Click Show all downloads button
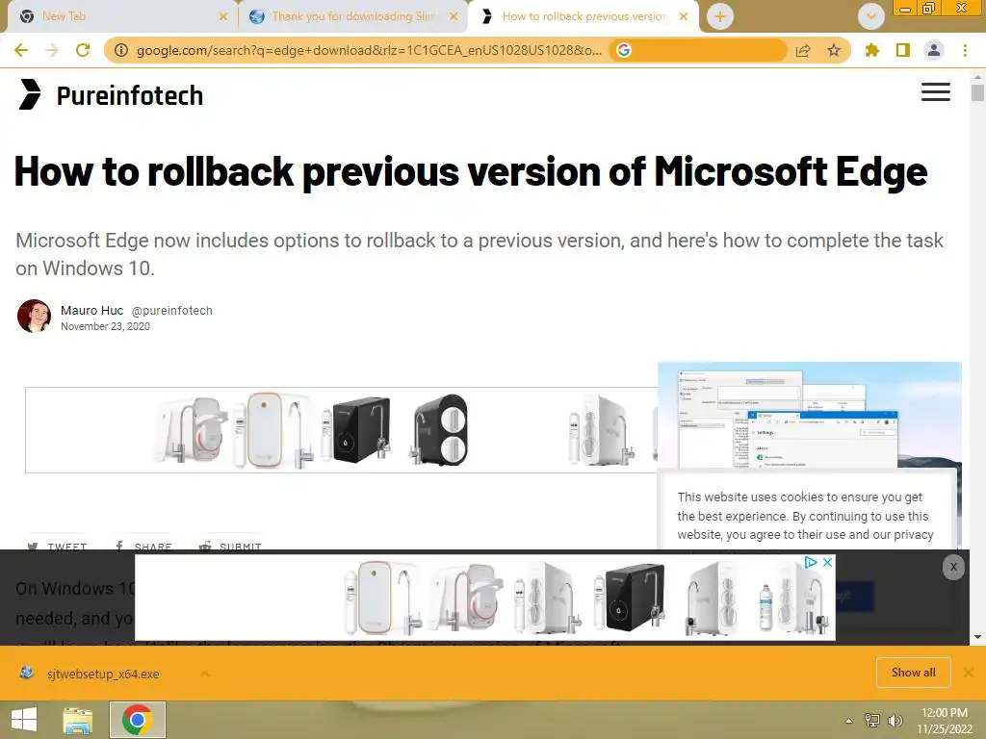The height and width of the screenshot is (739, 986). coord(913,673)
